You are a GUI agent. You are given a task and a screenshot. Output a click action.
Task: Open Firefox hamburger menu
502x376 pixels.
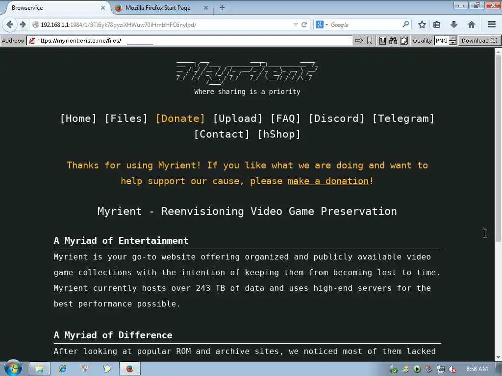tap(492, 24)
